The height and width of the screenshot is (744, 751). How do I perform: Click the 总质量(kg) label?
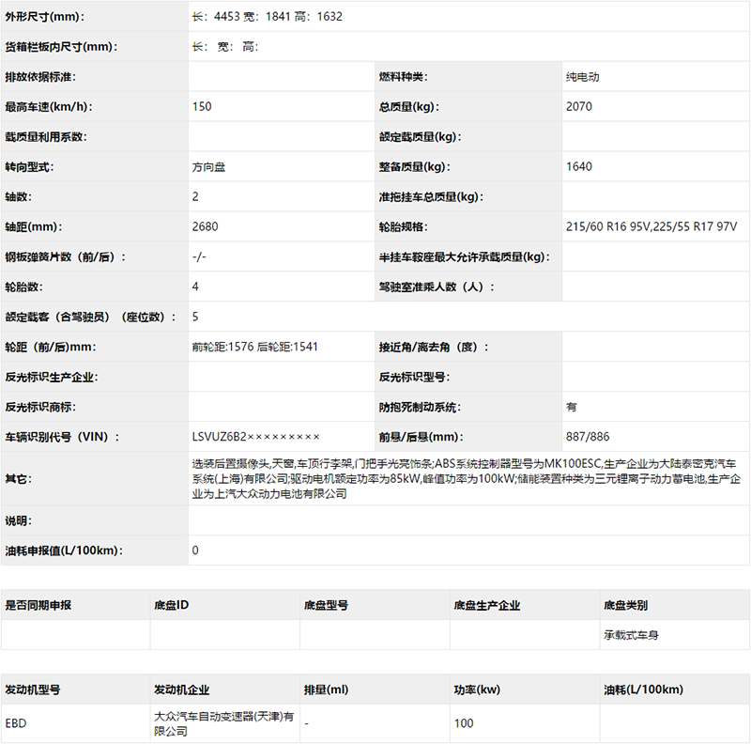[409, 107]
